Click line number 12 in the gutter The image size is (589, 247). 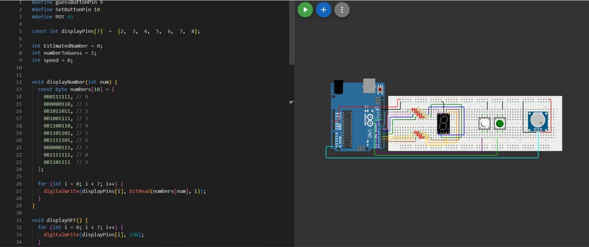pos(19,82)
